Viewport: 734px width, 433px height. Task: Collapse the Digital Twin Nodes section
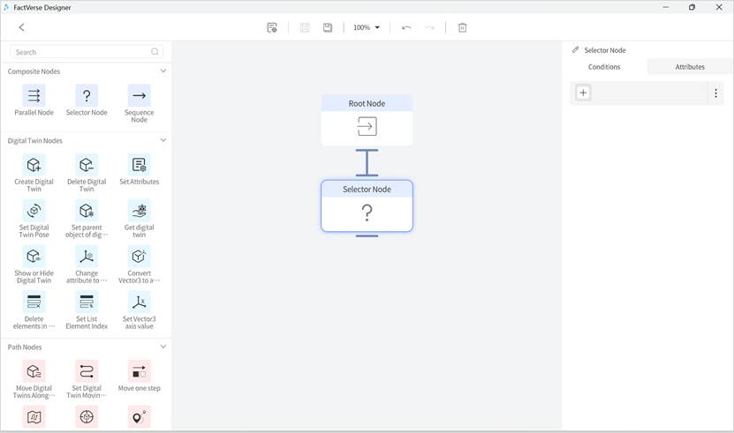163,140
